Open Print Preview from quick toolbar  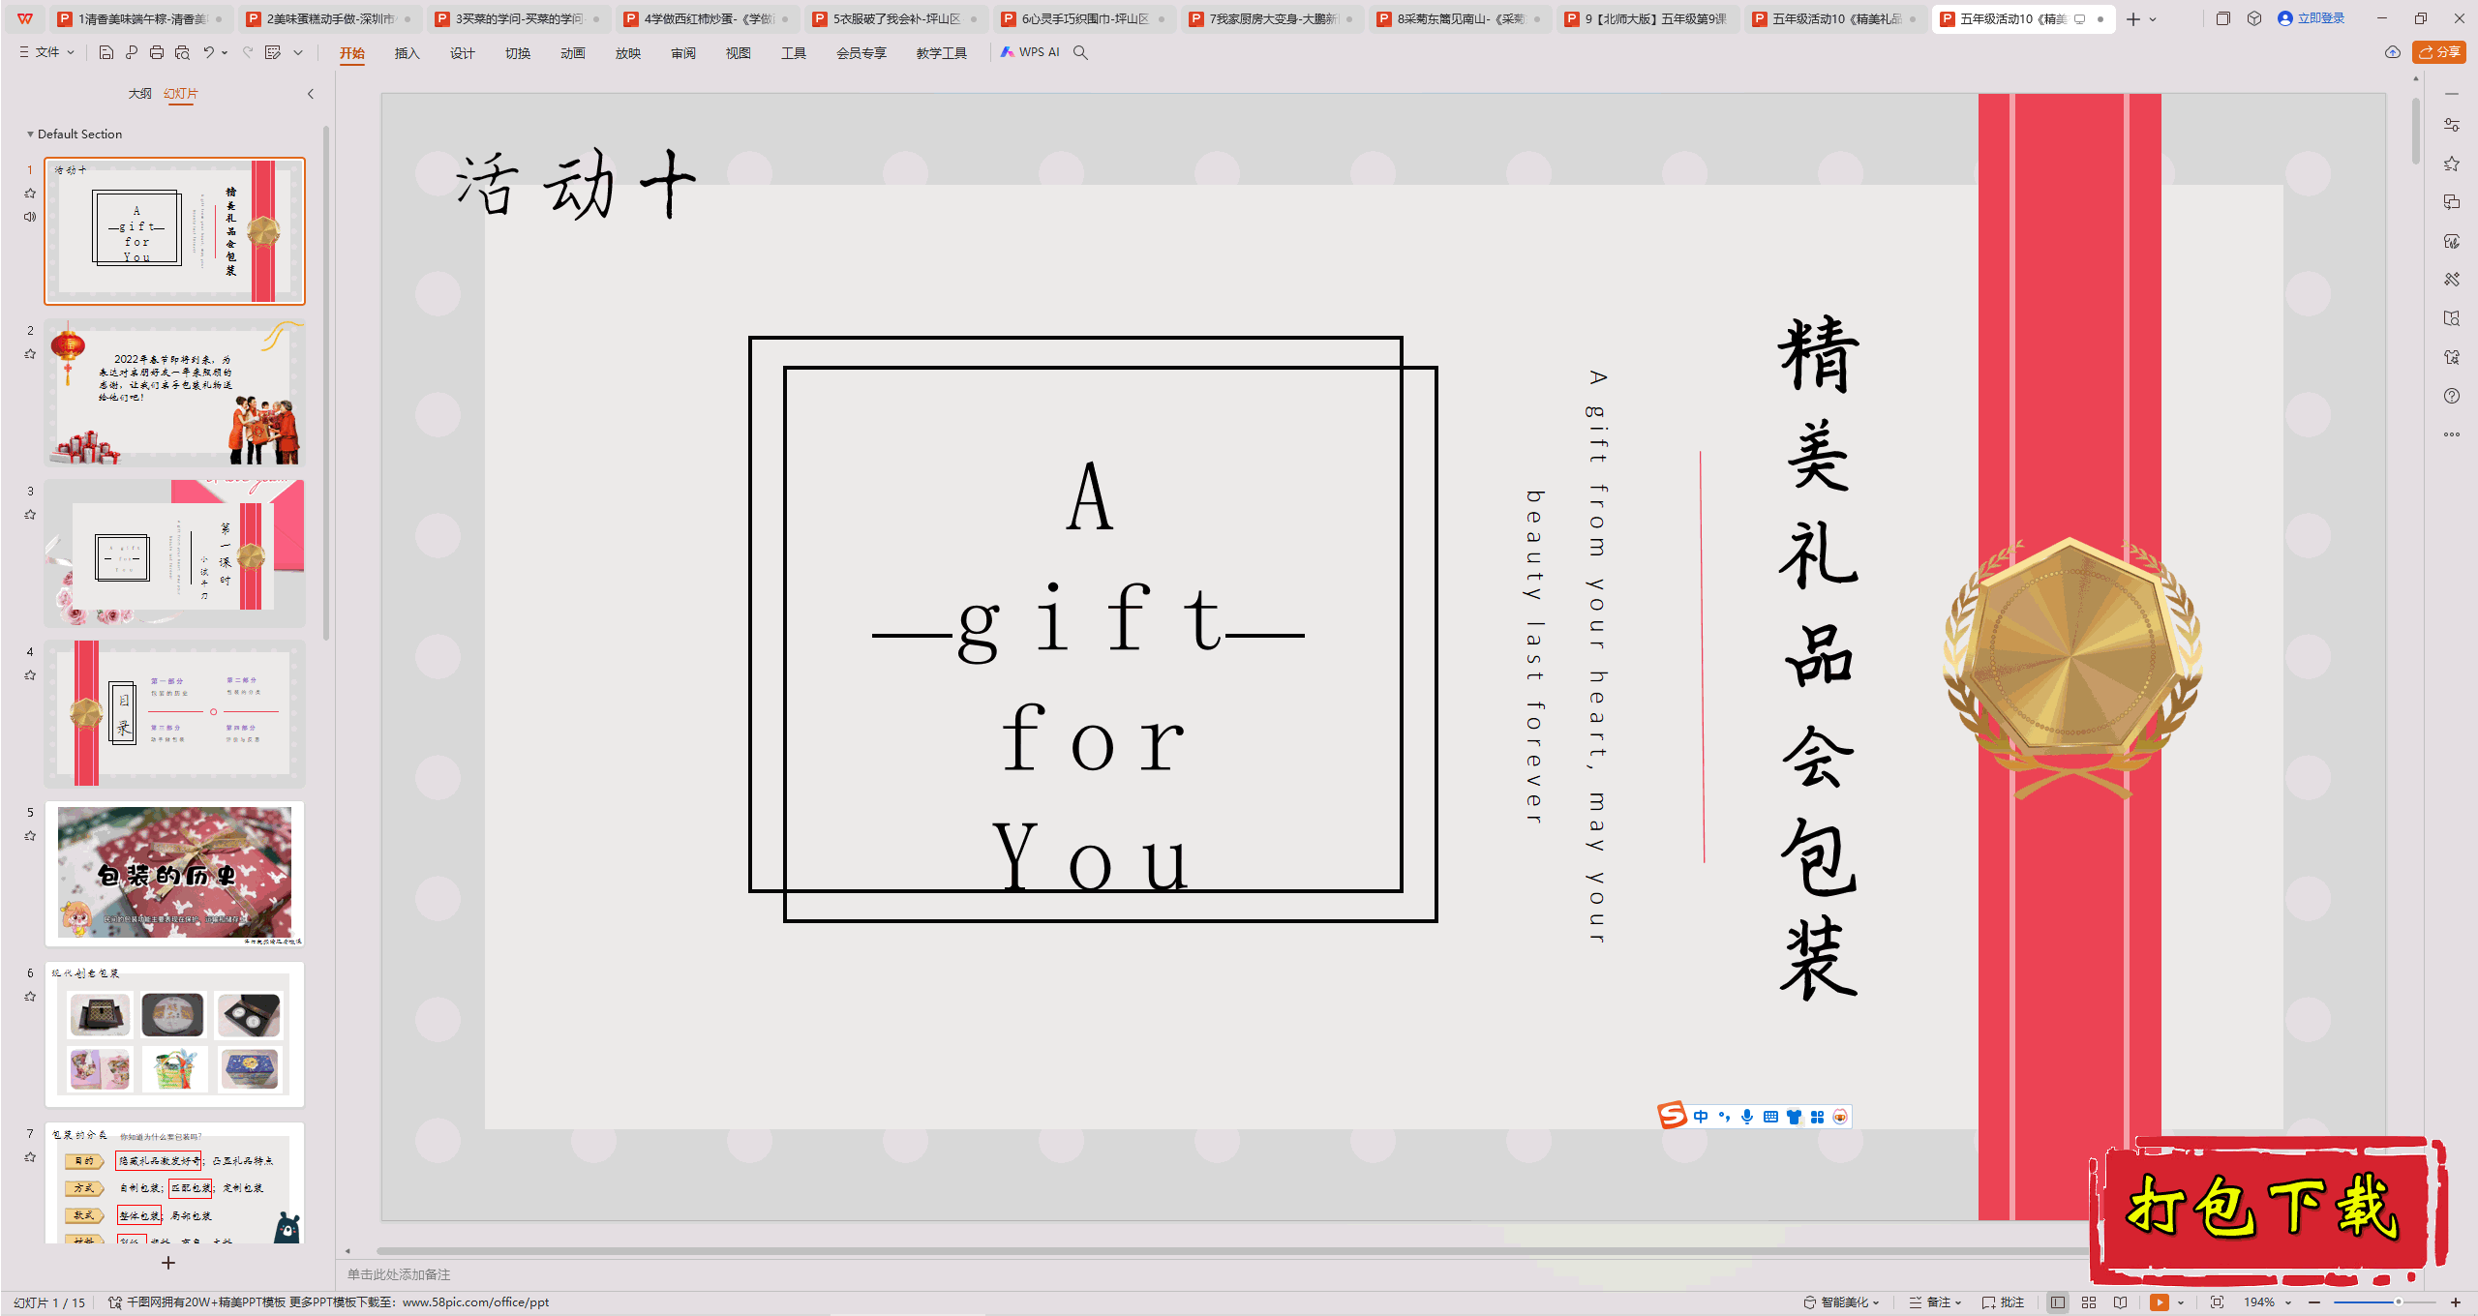(182, 52)
